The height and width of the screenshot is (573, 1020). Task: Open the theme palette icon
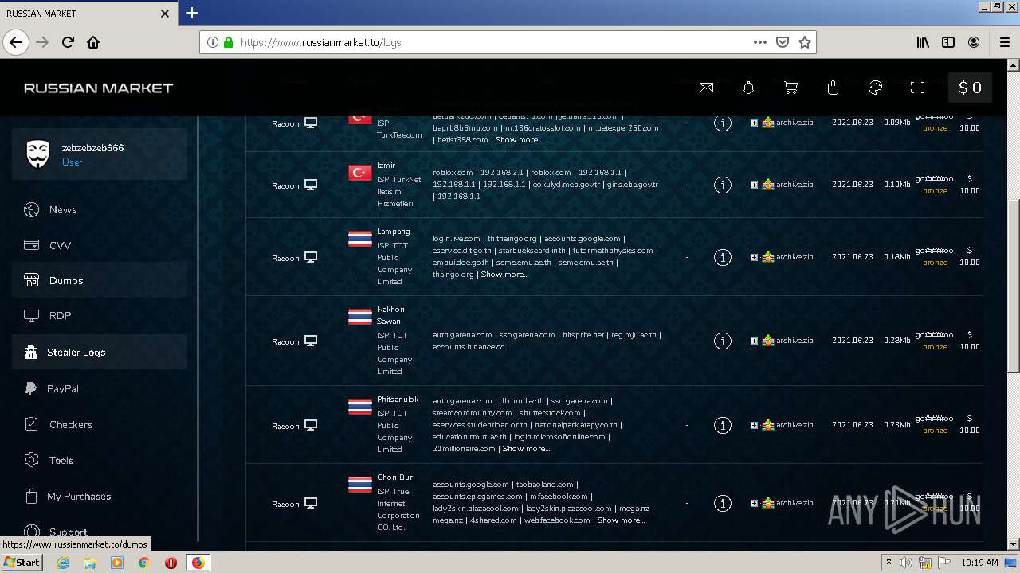pyautogui.click(x=875, y=88)
